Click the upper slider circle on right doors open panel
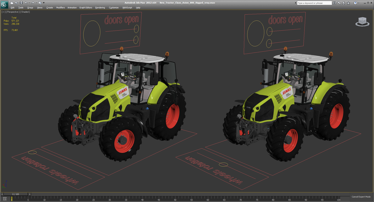 pyautogui.click(x=269, y=31)
